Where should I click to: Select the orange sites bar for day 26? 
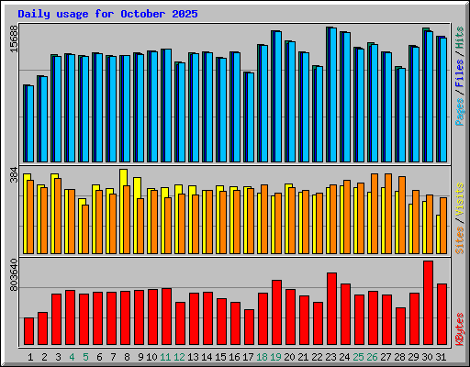375,214
